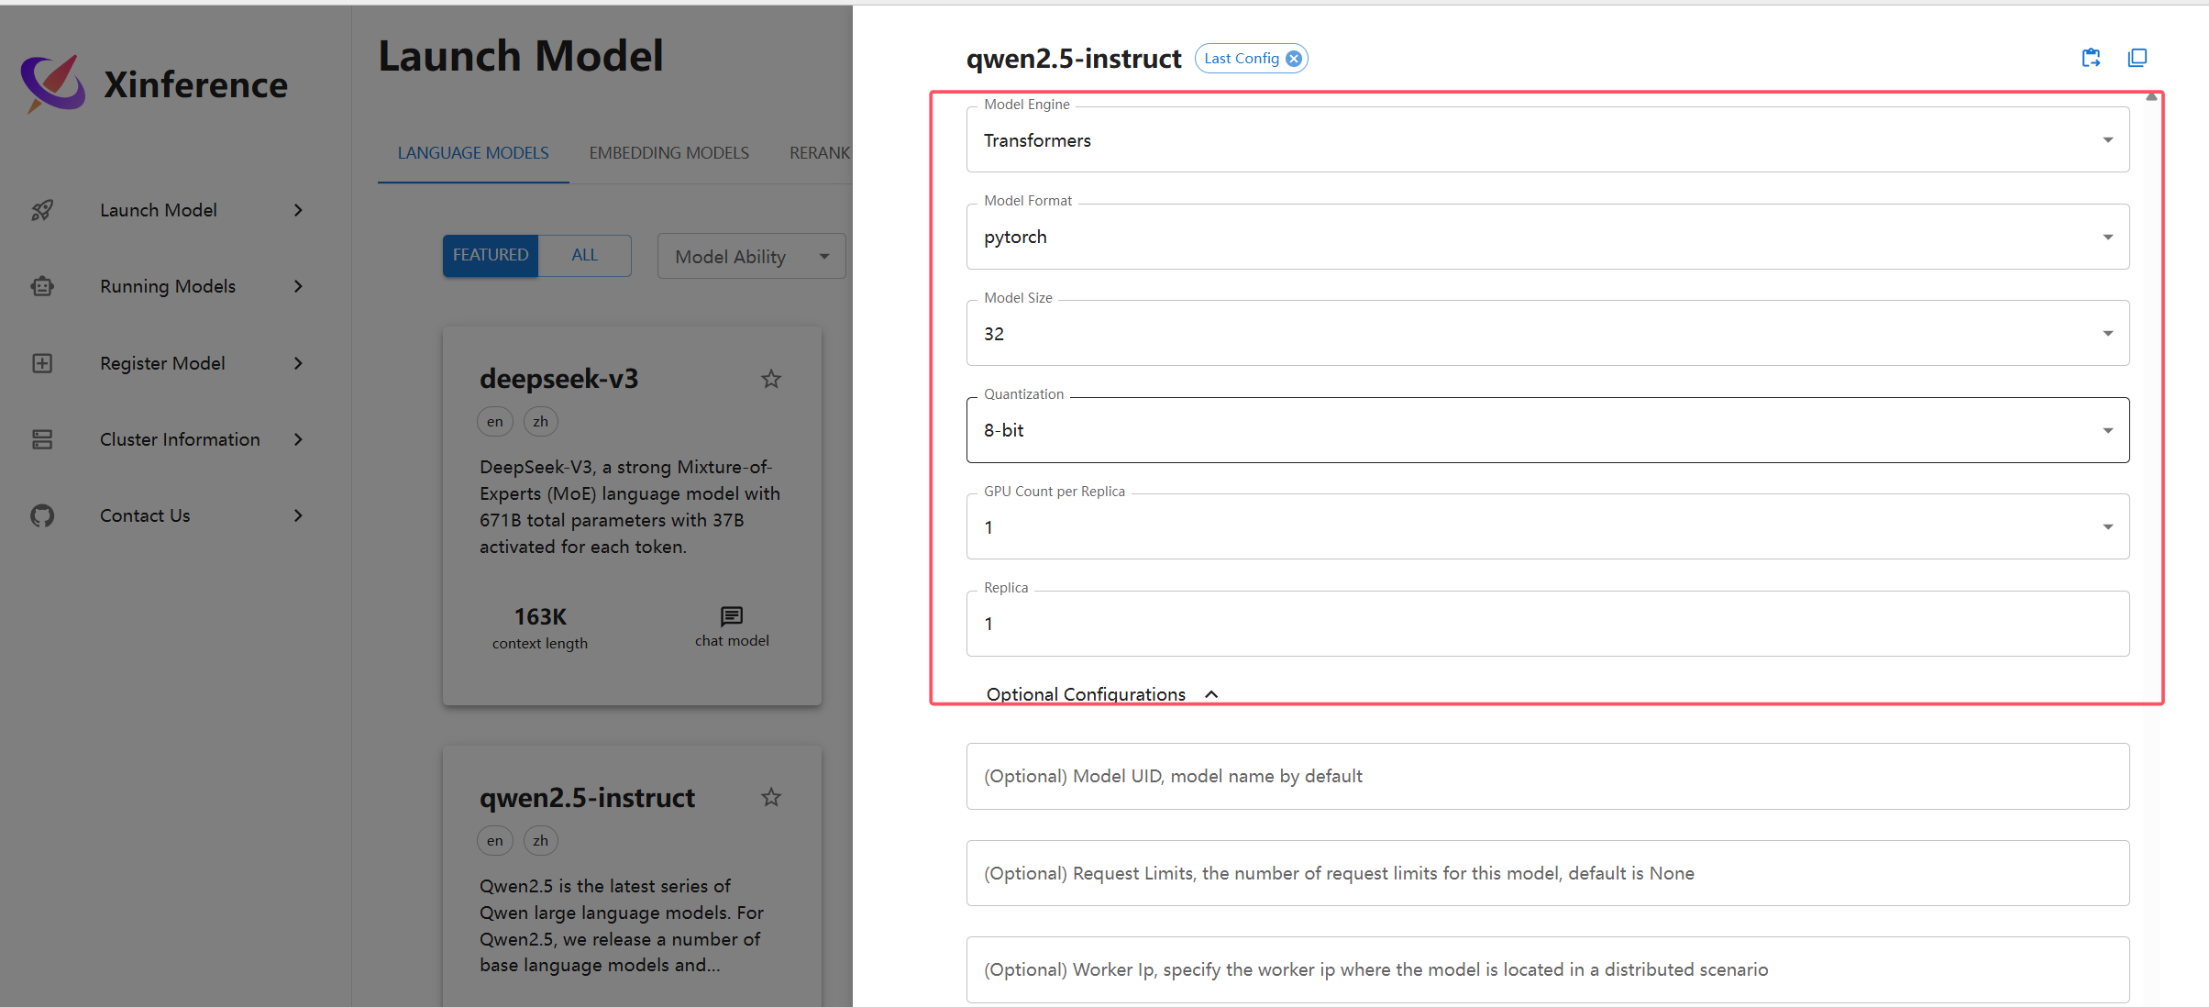Open the Quantization dropdown
The height and width of the screenshot is (1007, 2209).
click(x=1547, y=430)
